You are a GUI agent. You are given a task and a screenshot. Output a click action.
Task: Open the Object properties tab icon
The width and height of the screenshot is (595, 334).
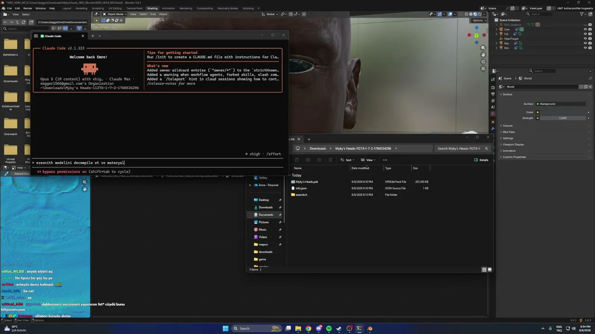coord(493,122)
